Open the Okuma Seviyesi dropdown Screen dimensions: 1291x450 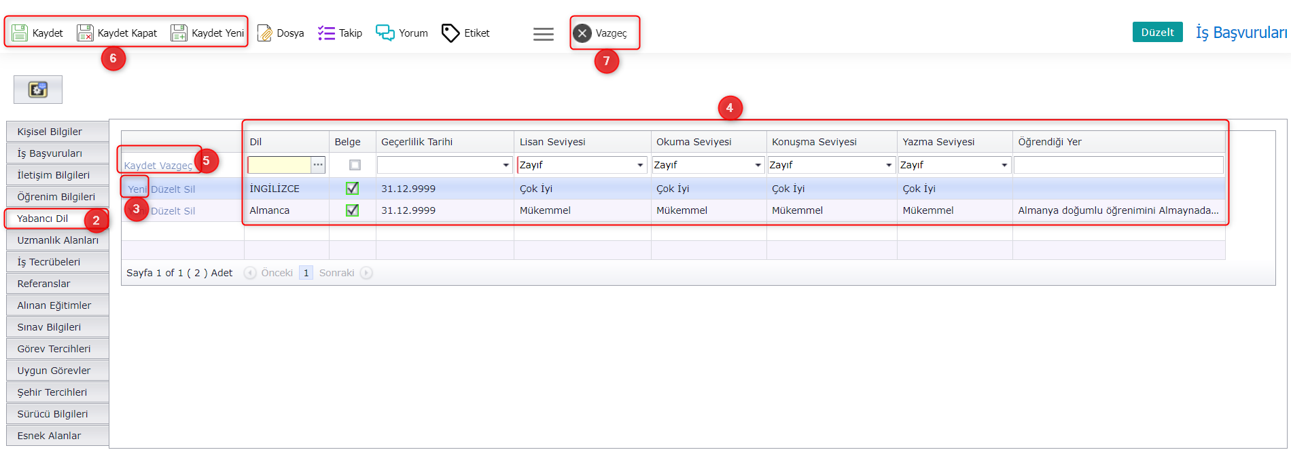click(x=758, y=165)
